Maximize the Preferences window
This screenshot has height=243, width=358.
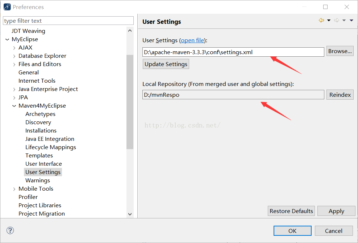pos(325,7)
